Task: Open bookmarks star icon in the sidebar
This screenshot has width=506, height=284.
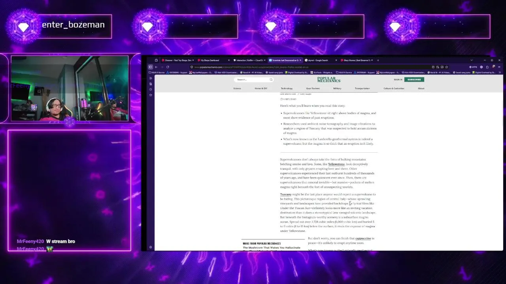Action: 151,95
